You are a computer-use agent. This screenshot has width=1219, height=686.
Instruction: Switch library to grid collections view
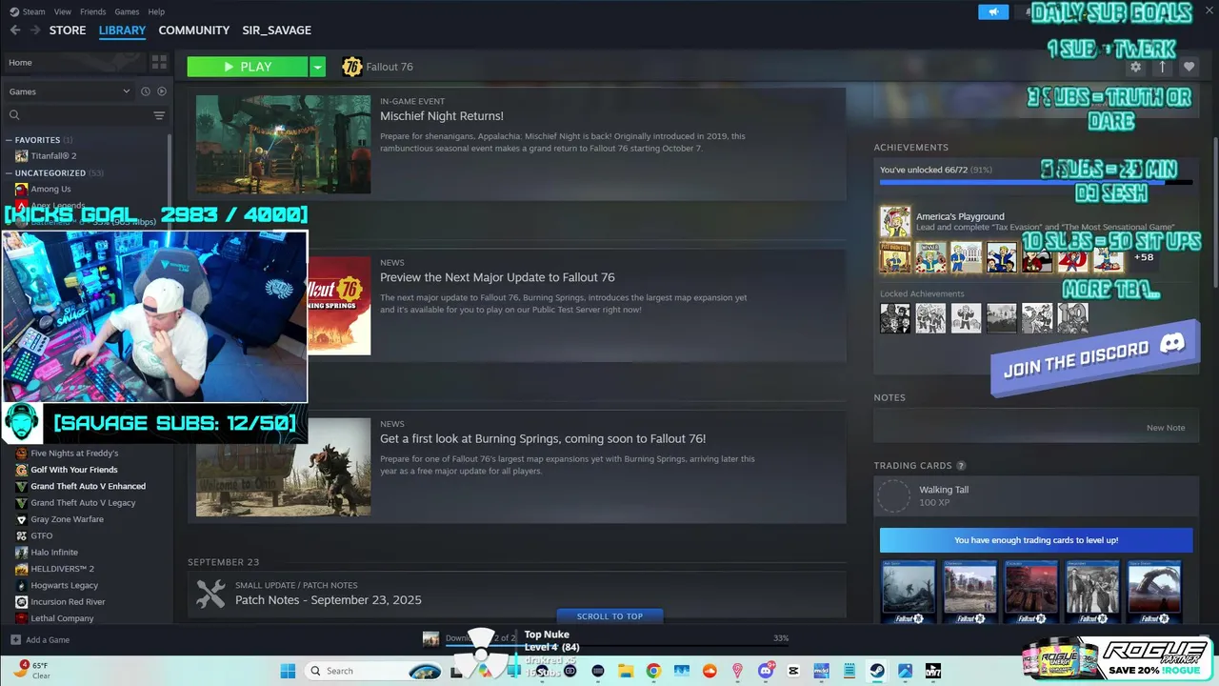click(x=159, y=62)
